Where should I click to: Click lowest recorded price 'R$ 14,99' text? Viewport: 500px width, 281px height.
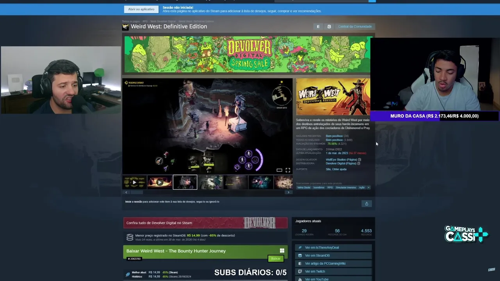(x=193, y=235)
